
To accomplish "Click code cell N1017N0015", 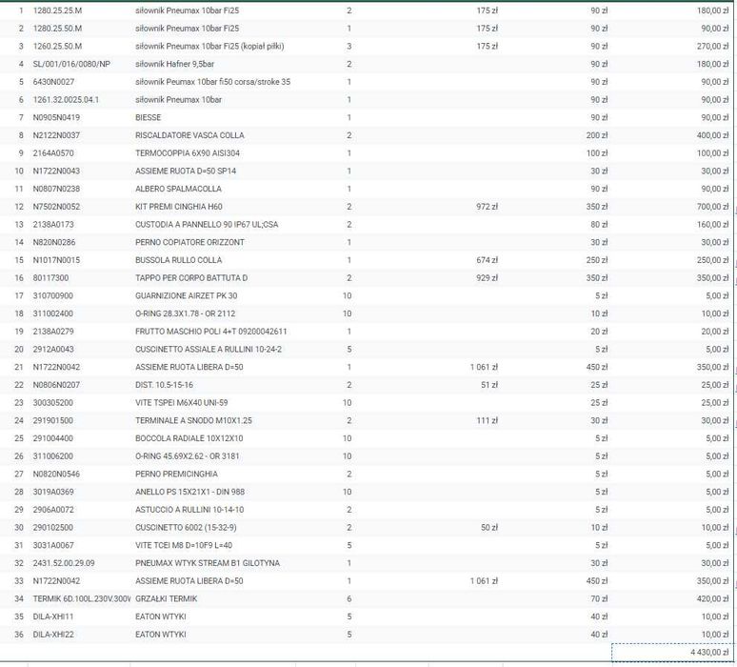I will pyautogui.click(x=56, y=260).
